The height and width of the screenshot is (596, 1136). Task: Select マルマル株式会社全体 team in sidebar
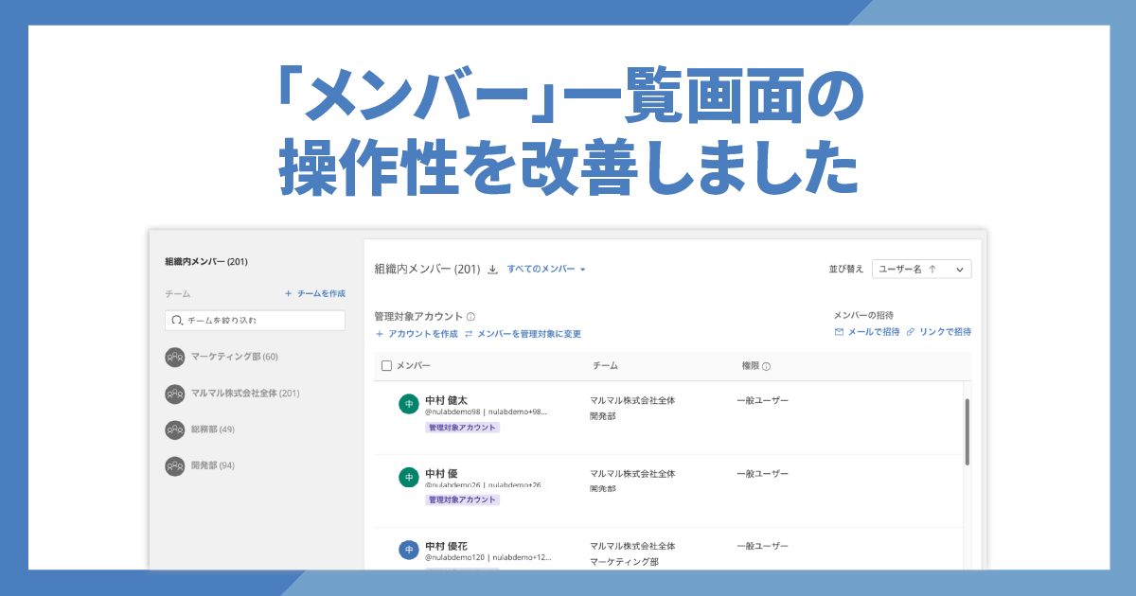[x=244, y=393]
